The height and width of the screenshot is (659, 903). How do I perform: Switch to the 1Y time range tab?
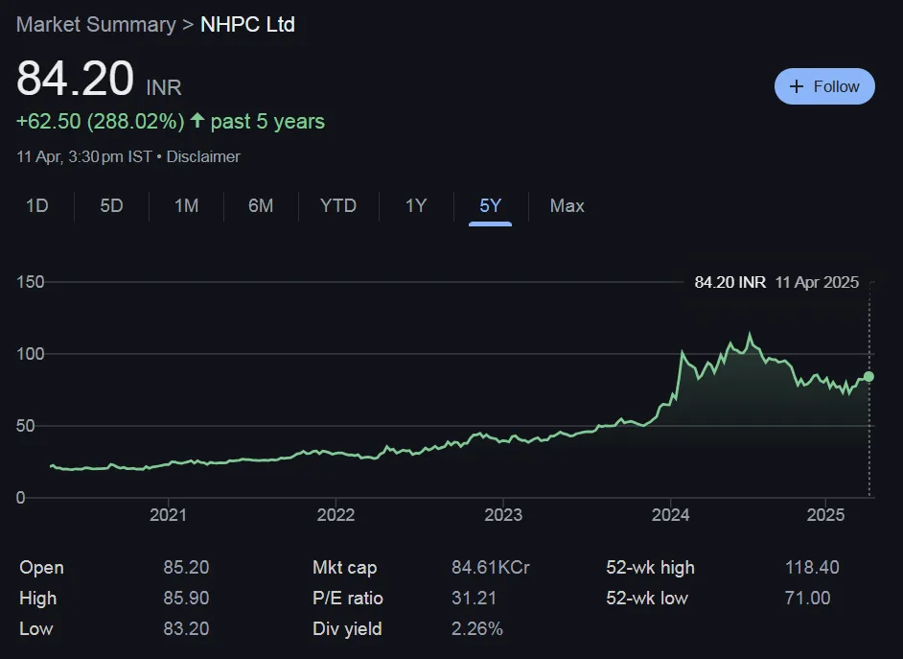click(416, 205)
